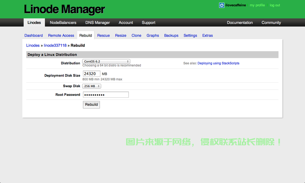Click the 'Deploy a Linux Distribution' heading
Viewport: 305px width, 183px height.
tap(52, 55)
